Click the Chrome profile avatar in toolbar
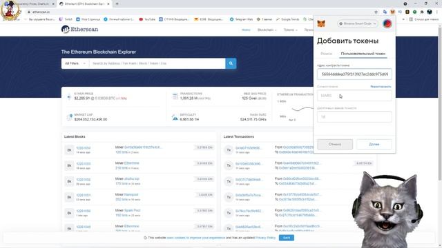Screen dimensions: 442x248 pyautogui.click(x=430, y=12)
